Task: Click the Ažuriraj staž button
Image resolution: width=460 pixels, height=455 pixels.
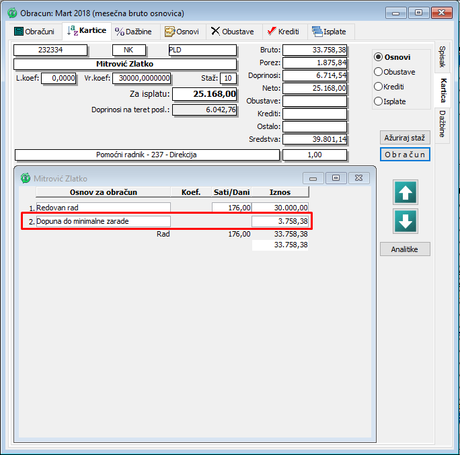Action: (405, 138)
